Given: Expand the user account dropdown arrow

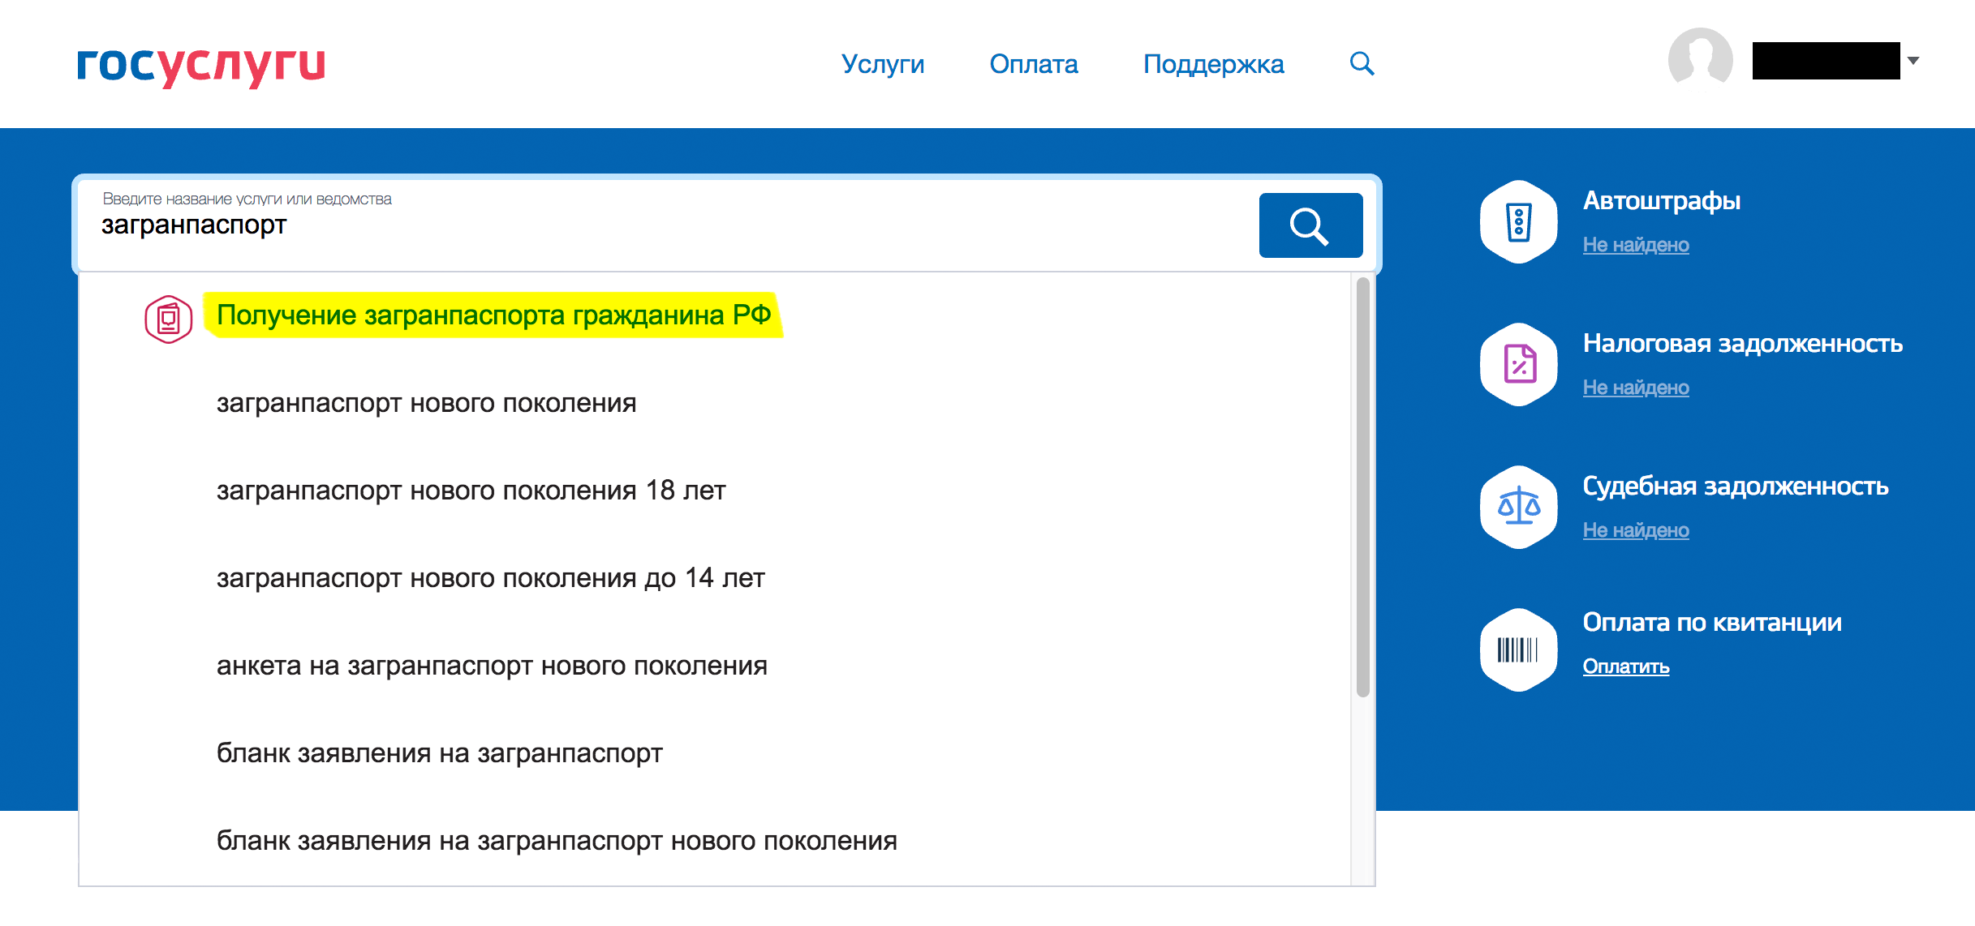Looking at the screenshot, I should click(x=1913, y=61).
